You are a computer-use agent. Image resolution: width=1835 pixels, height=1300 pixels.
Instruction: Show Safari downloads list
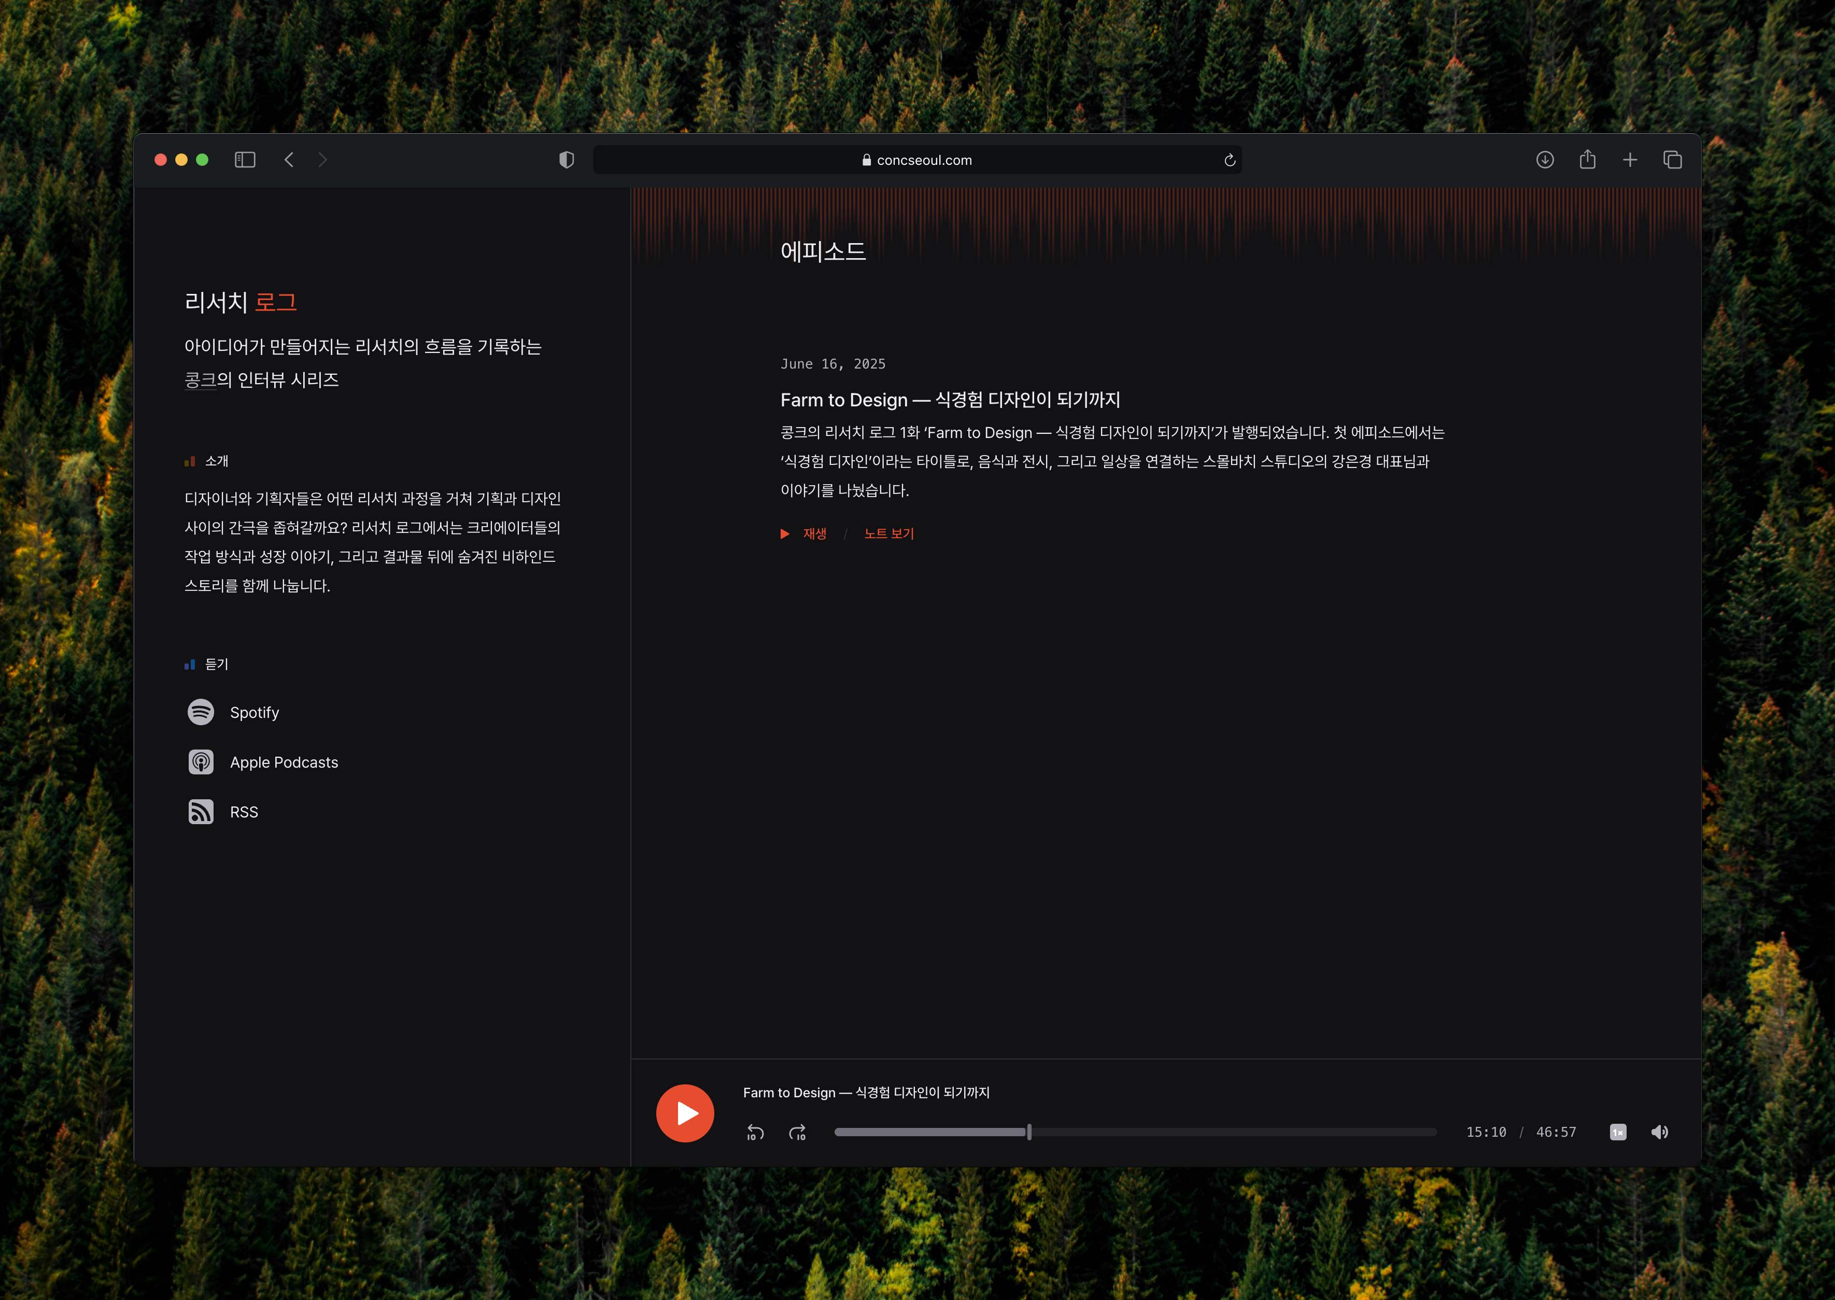pos(1544,160)
